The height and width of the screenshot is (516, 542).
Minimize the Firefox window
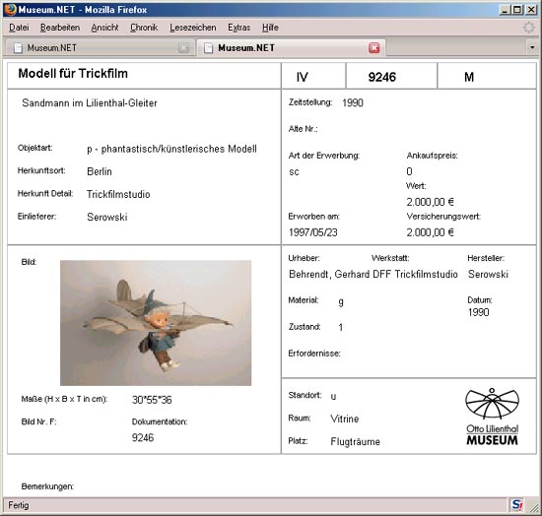[506, 10]
